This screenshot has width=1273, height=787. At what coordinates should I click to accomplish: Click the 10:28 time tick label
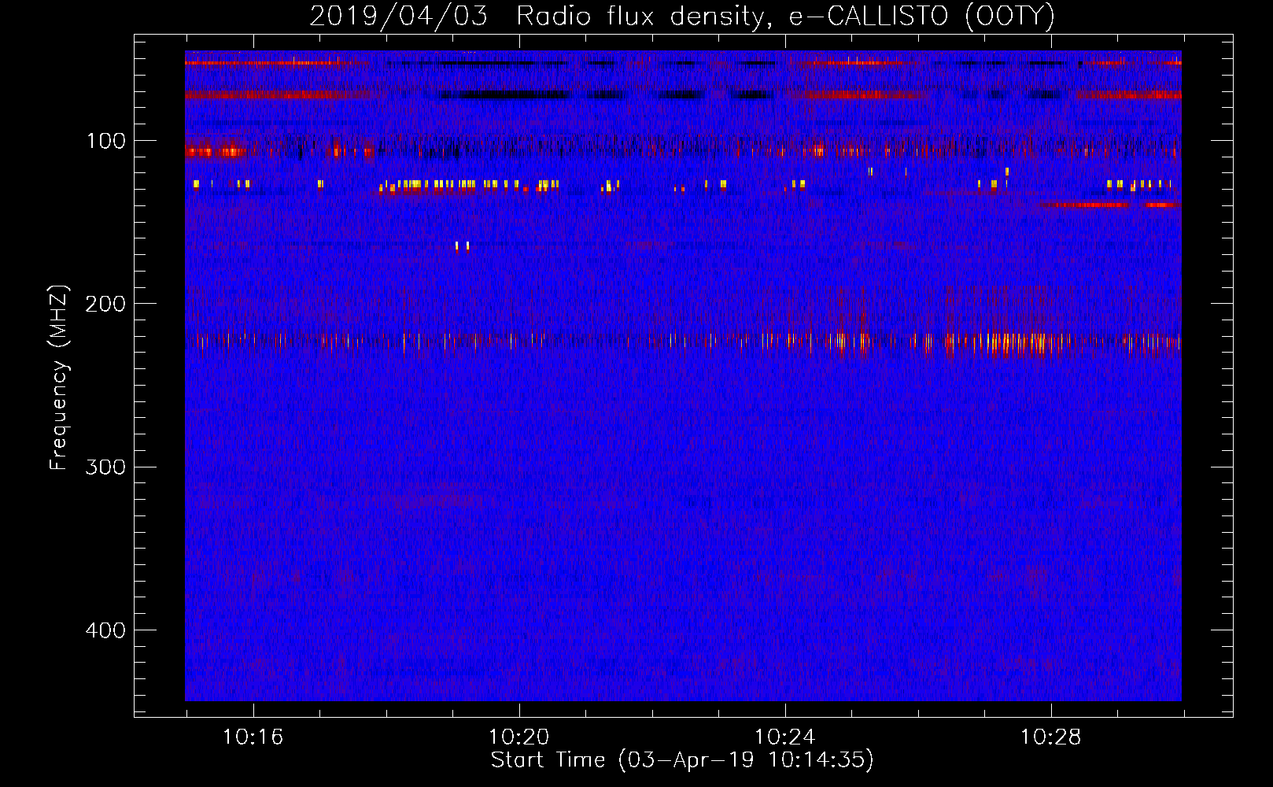point(1051,737)
